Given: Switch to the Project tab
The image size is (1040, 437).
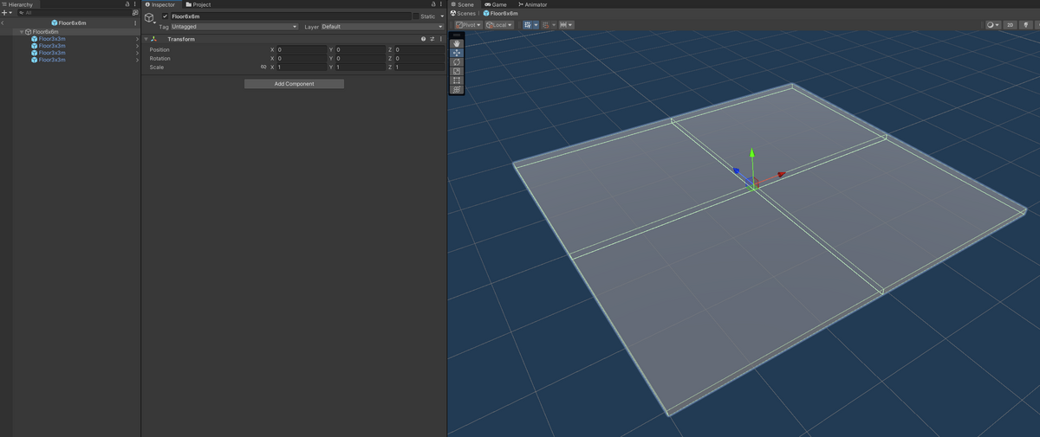Looking at the screenshot, I should tap(198, 4).
